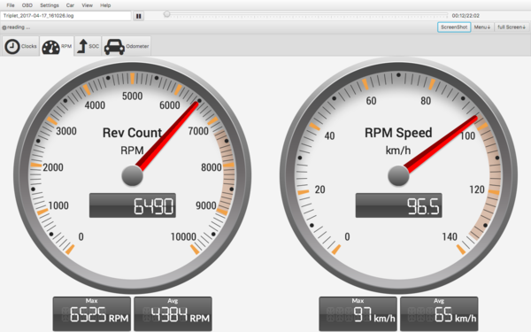Click the speedometer gauge icon
This screenshot has width=531, height=332.
click(x=50, y=48)
